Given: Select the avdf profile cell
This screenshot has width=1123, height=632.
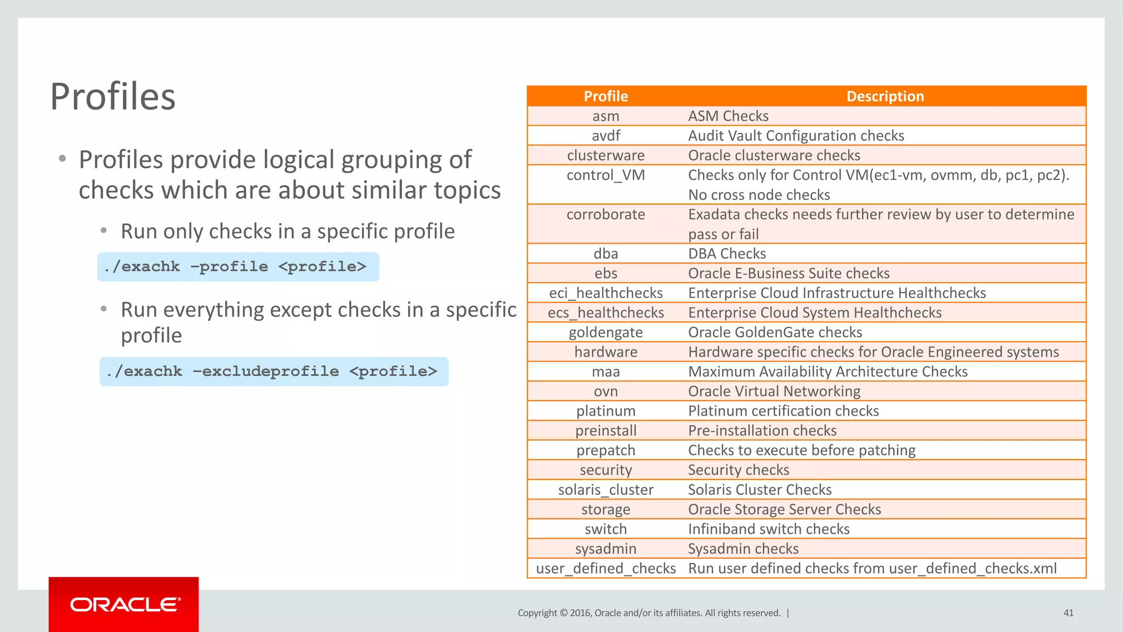Looking at the screenshot, I should 606,136.
